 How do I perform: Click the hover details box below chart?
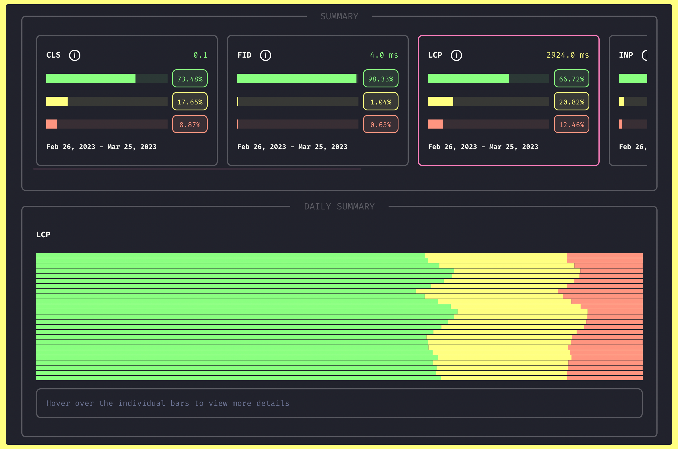(339, 403)
